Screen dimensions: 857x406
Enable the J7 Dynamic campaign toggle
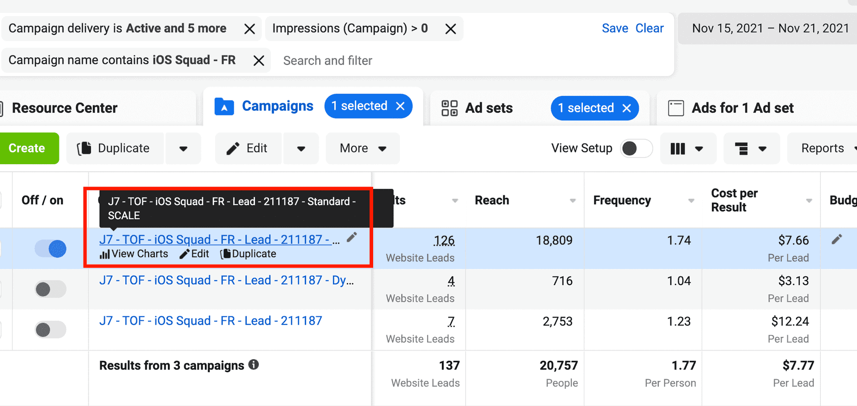(50, 289)
